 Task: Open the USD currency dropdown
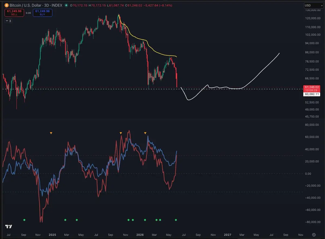click(x=314, y=5)
